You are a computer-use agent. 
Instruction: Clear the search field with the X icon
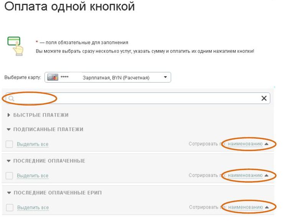click(x=264, y=99)
